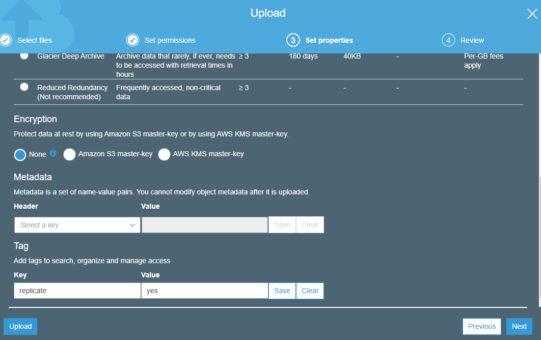
Task: Save the replicate tag
Action: coord(282,291)
